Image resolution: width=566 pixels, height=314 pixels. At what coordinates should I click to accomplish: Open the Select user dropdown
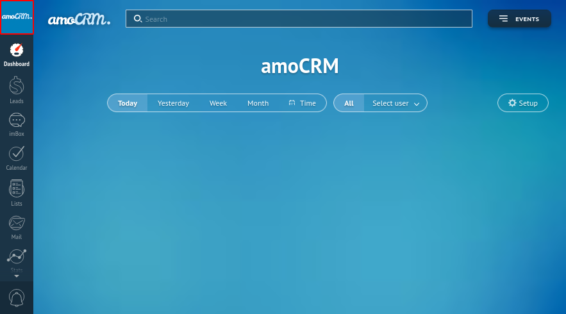pyautogui.click(x=395, y=103)
